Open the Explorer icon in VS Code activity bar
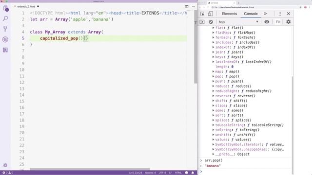This screenshot has width=312, height=175. (x=5, y=8)
